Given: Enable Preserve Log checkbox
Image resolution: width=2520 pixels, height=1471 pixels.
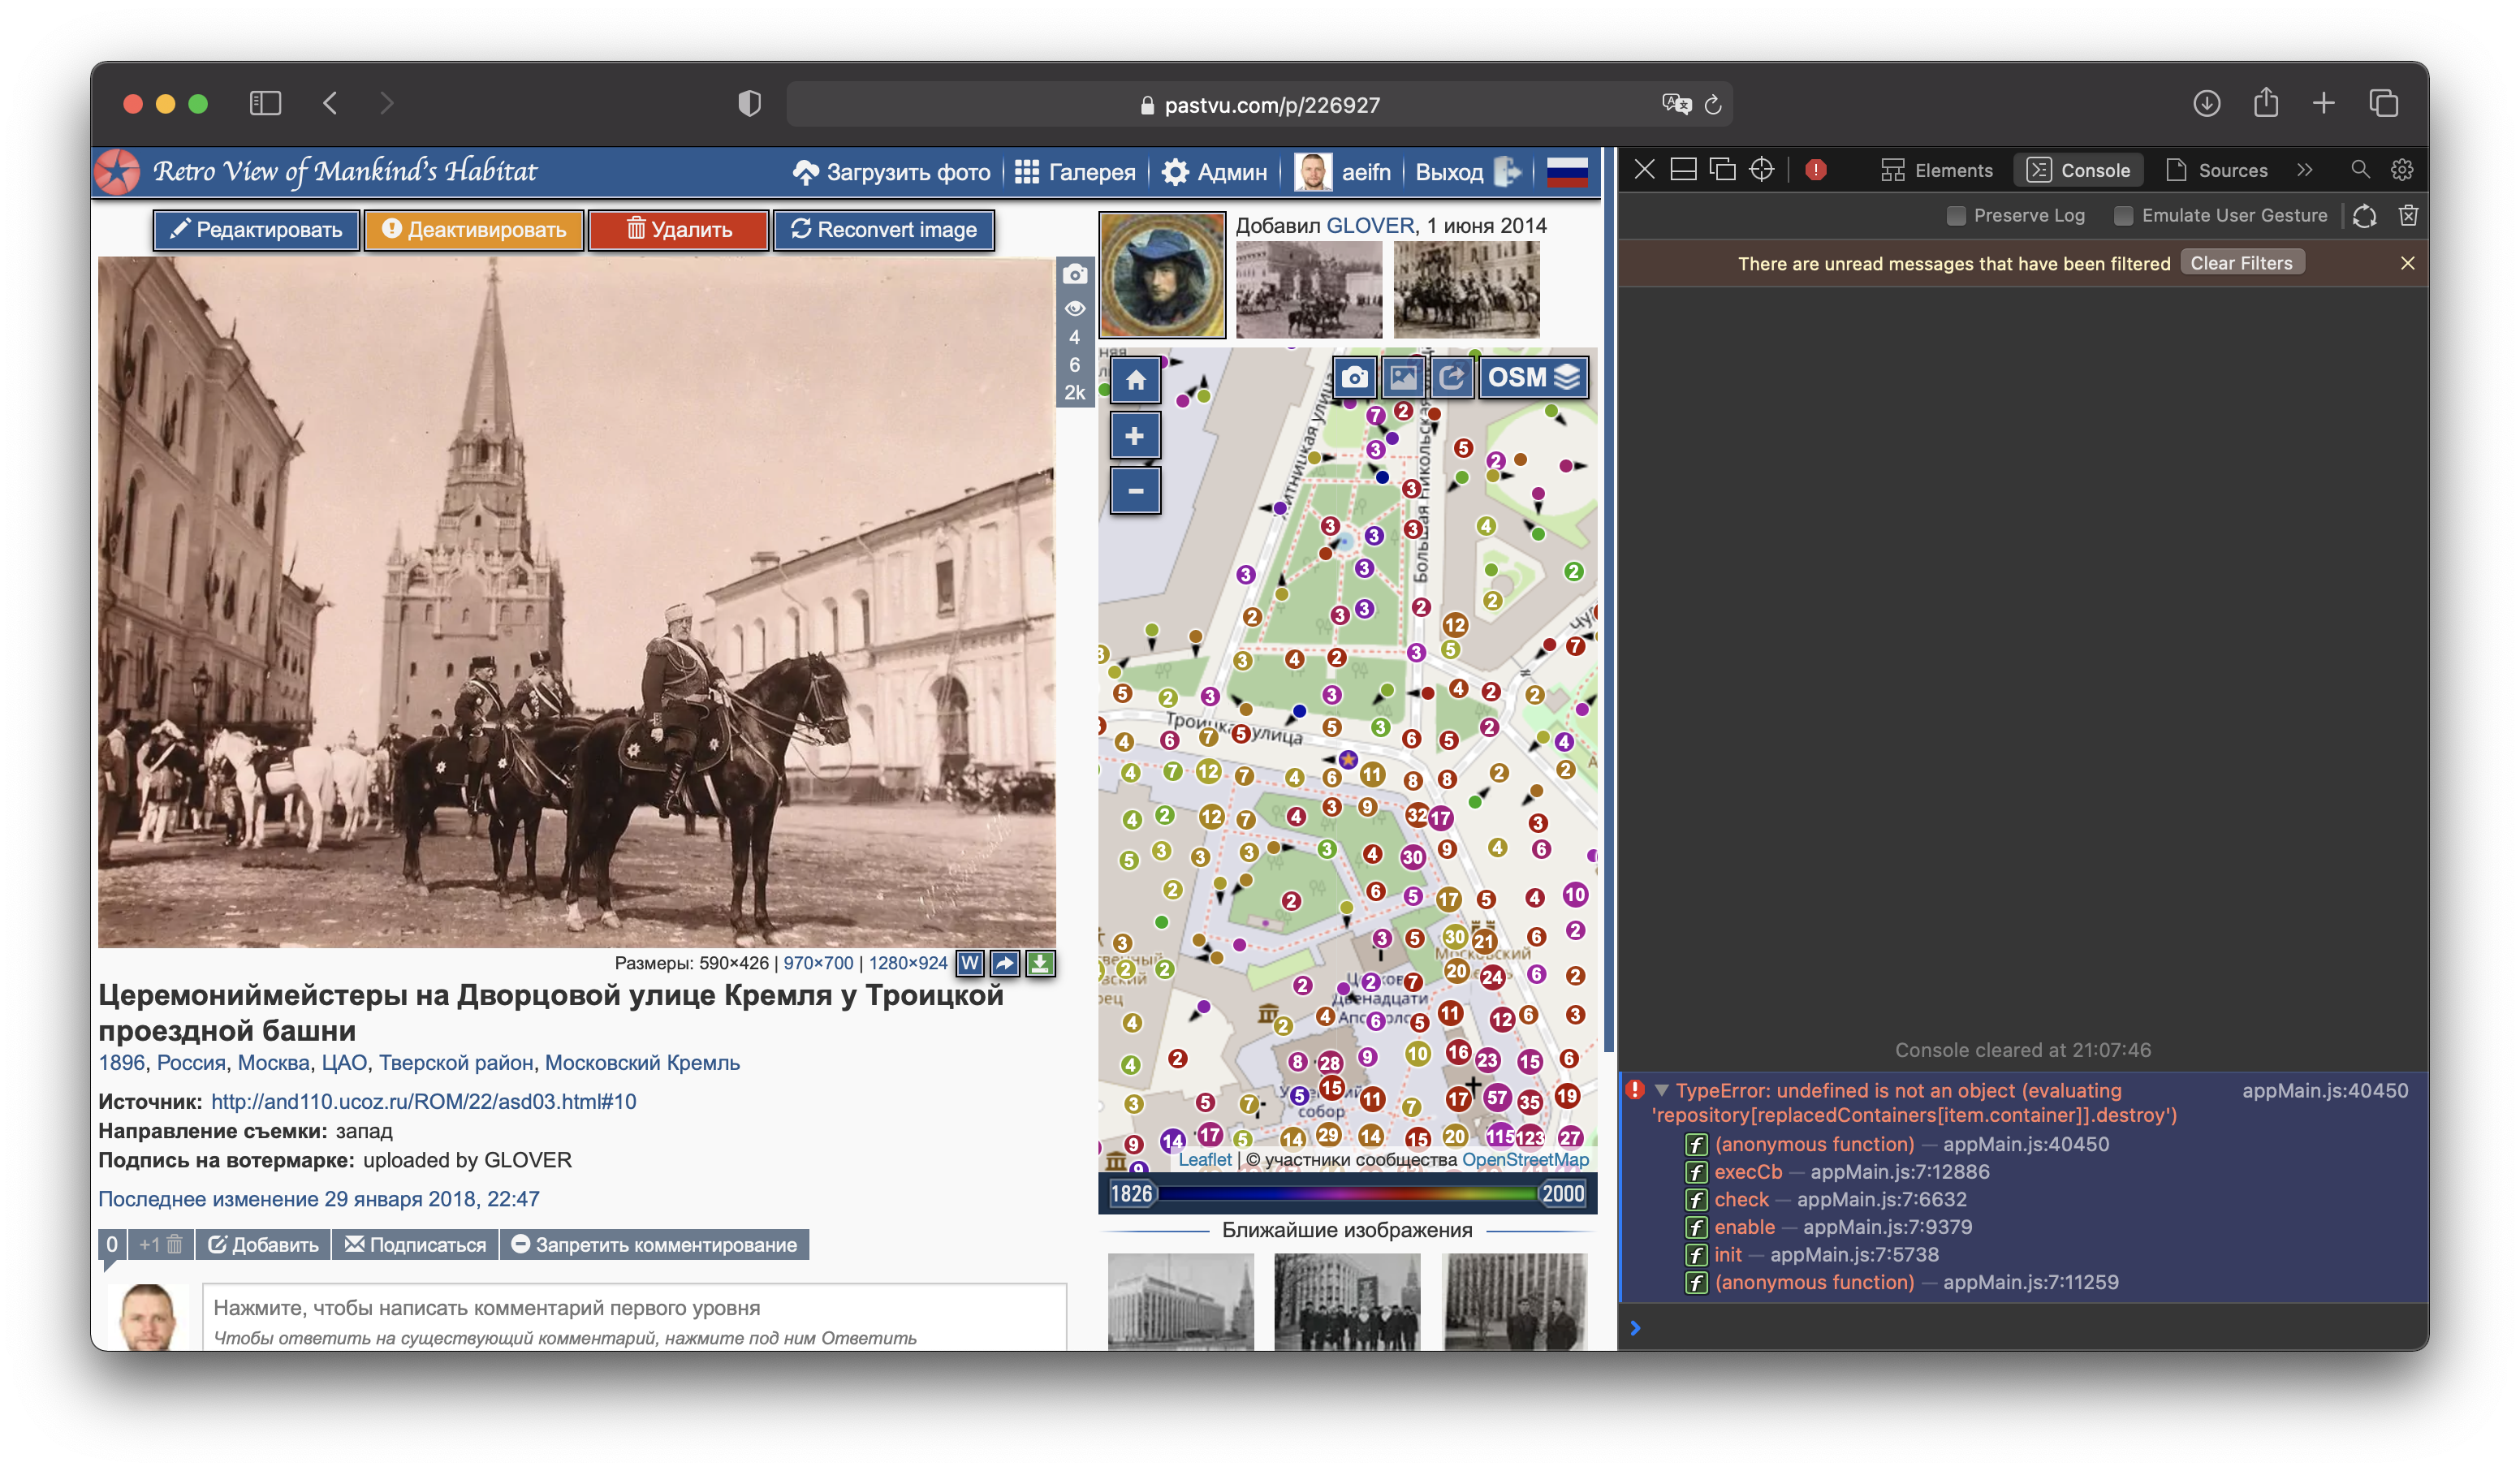Looking at the screenshot, I should [1957, 215].
